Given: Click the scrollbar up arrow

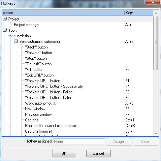Looking at the screenshot, I should click(x=156, y=13).
